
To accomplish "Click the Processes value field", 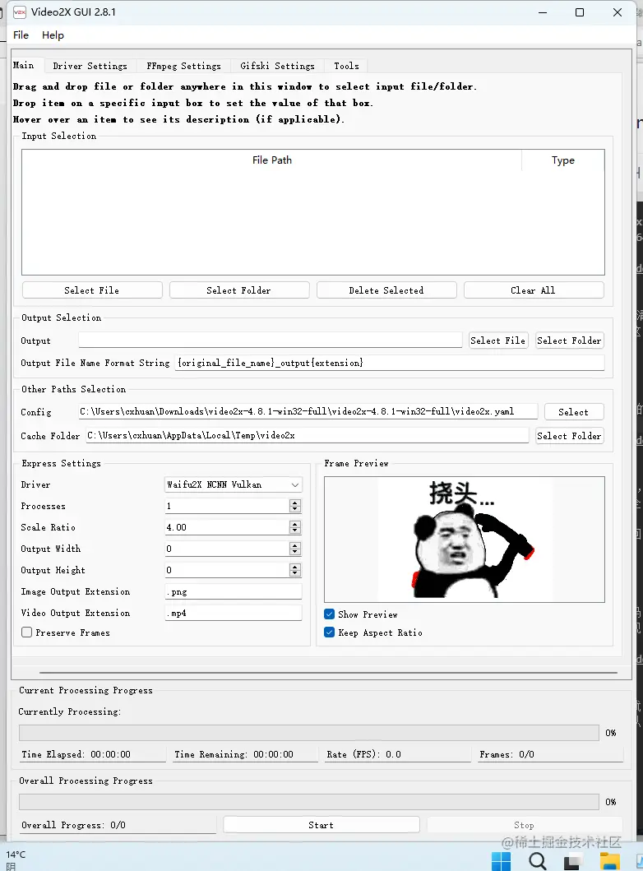I will [x=227, y=506].
